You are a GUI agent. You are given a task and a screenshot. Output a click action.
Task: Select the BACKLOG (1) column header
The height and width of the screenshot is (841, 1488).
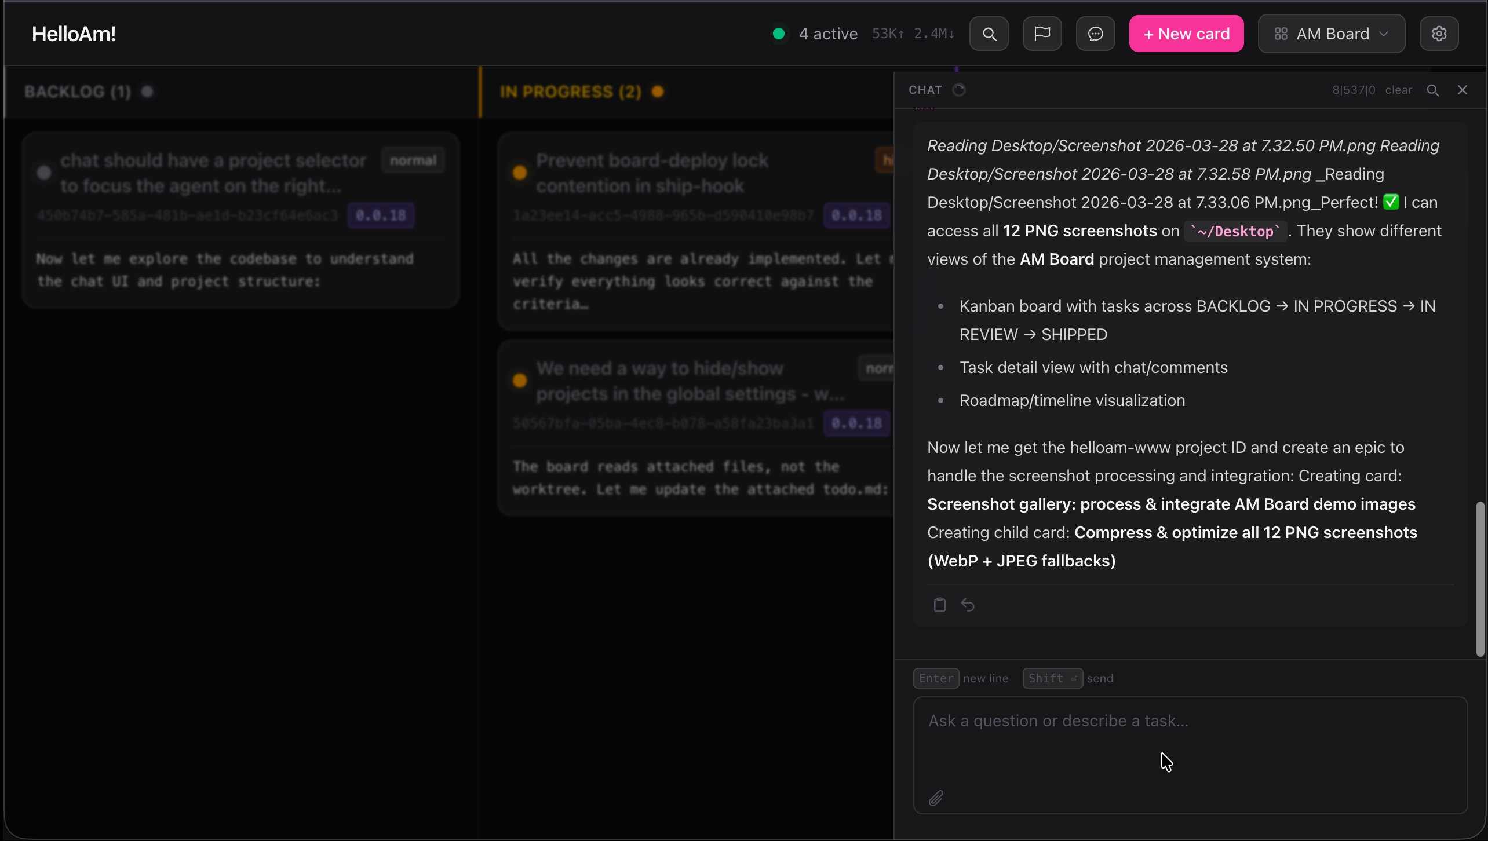(x=78, y=92)
